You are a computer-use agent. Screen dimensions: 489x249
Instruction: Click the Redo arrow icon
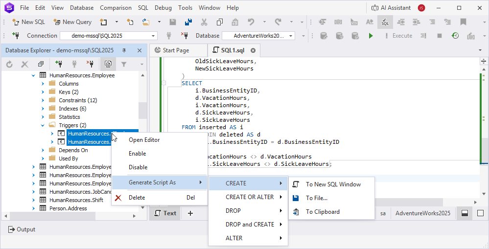coord(278,22)
